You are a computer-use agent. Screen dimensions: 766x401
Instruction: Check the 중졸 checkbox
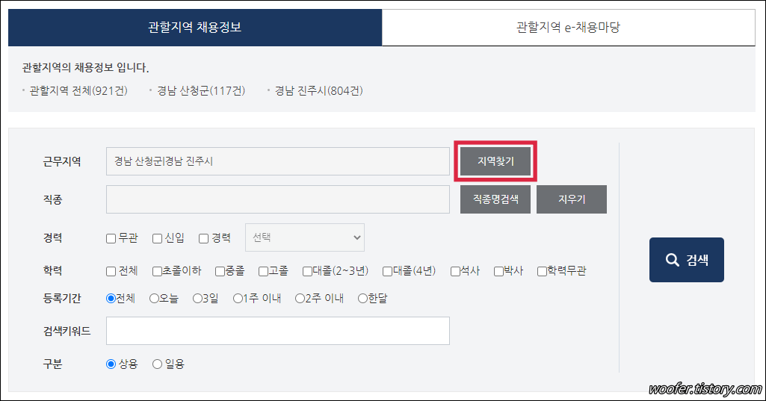pyautogui.click(x=220, y=271)
